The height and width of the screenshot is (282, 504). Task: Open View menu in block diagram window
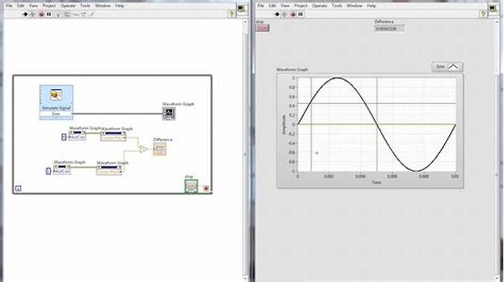click(33, 6)
